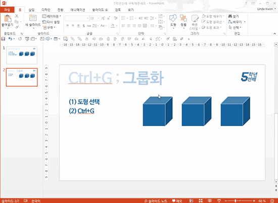Toggle numbered list
This screenshot has height=203, width=278.
(x=131, y=18)
